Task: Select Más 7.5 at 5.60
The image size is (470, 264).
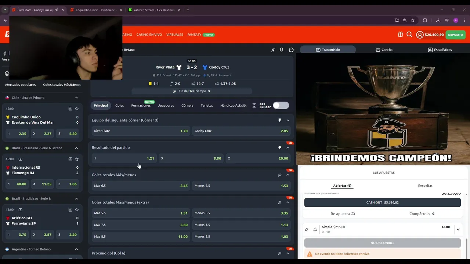Action: click(x=141, y=225)
